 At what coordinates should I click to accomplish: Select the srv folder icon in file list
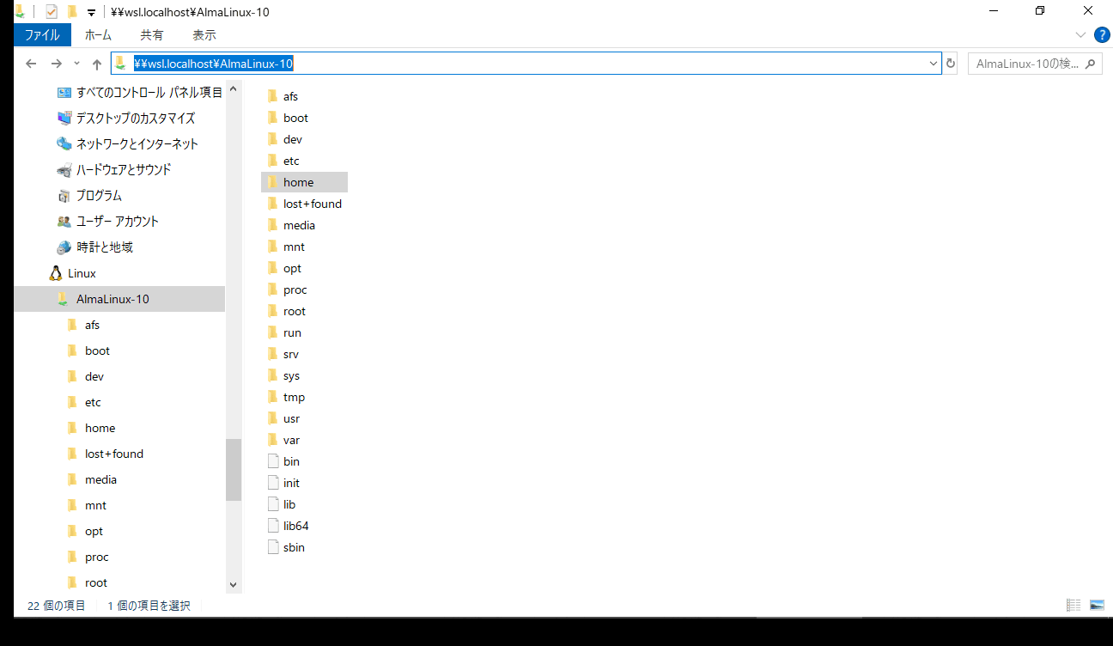pos(273,354)
